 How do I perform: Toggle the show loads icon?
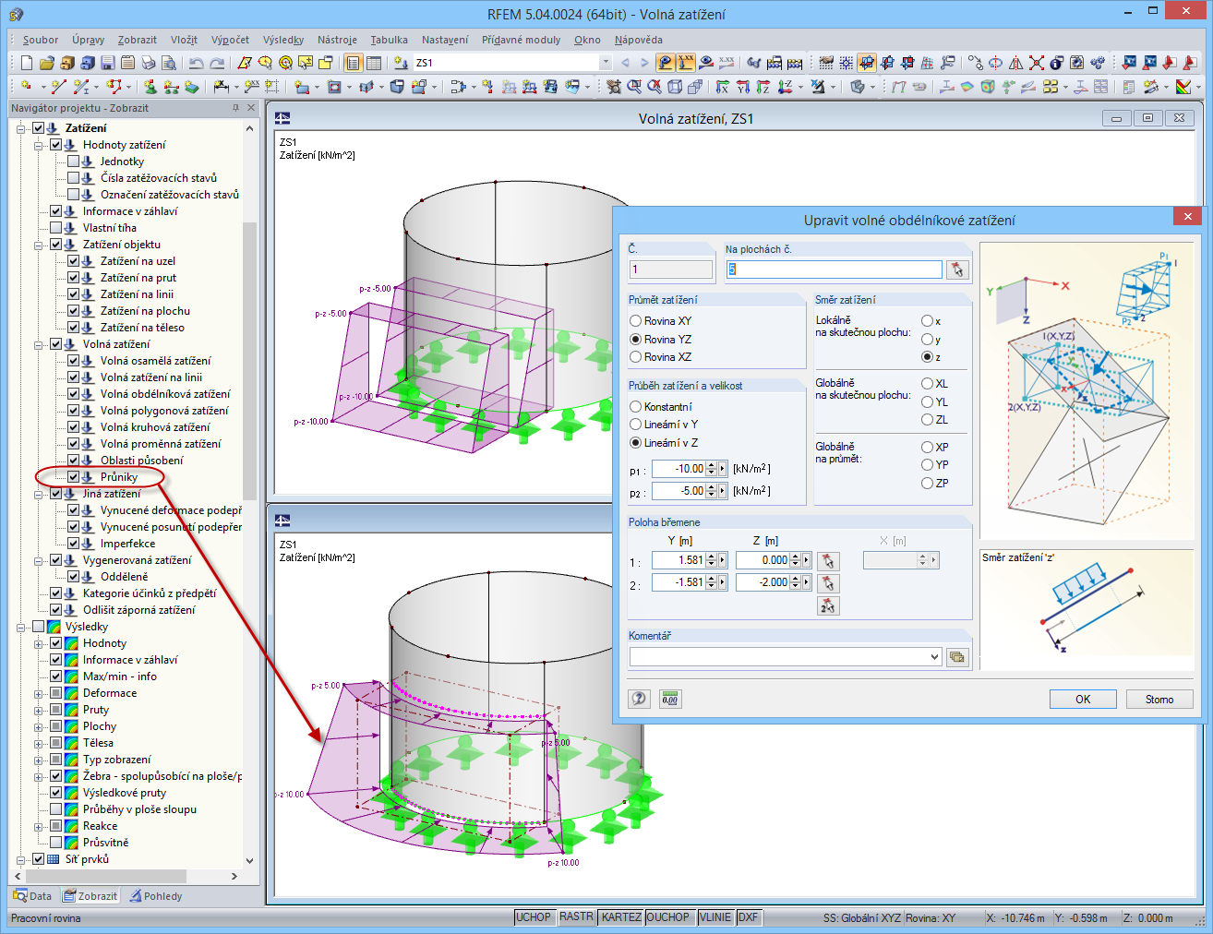tap(666, 63)
